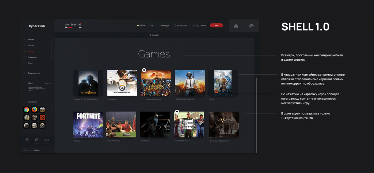Screen dimensions: 374x173
Task: Select Programs in the sidebar menu
Action: (x=33, y=57)
